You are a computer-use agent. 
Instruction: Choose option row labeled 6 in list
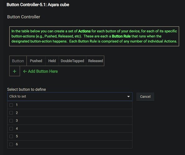pyautogui.click(x=70, y=144)
